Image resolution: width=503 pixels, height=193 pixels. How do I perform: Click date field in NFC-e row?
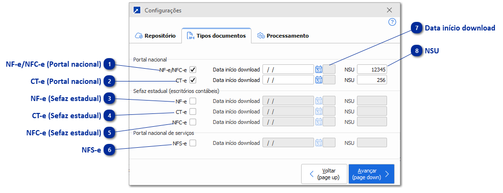288,122
